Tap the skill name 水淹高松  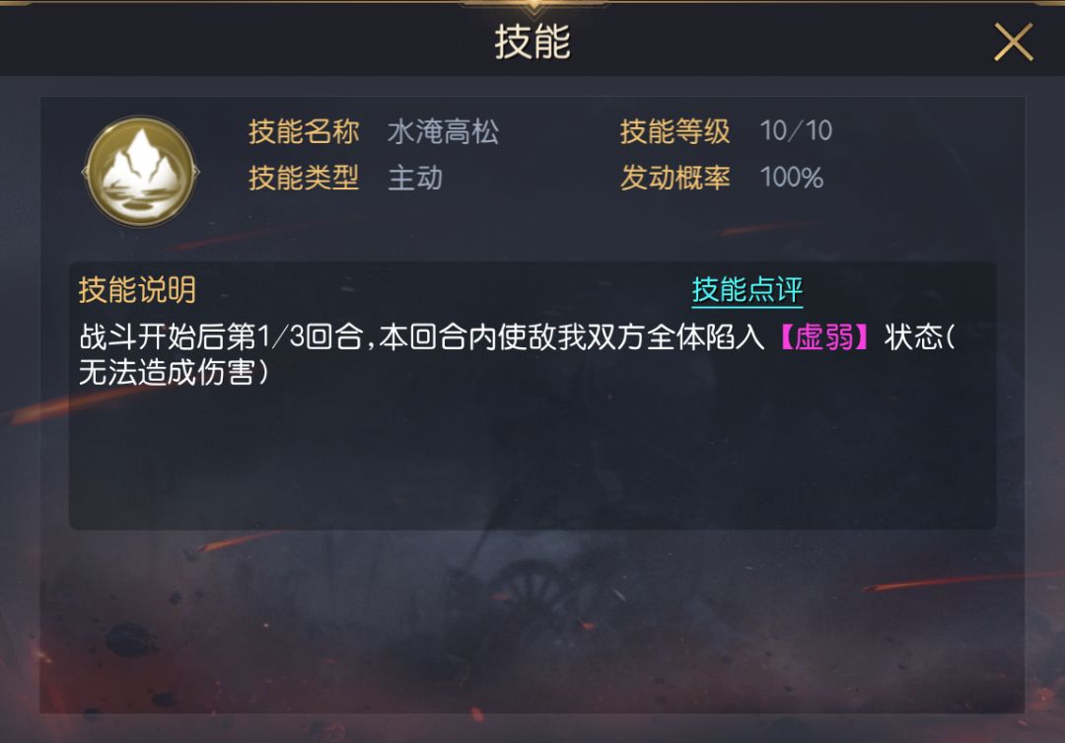point(443,131)
